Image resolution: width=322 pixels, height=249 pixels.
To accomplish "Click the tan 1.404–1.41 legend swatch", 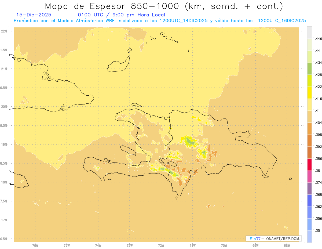I will point(309,116).
